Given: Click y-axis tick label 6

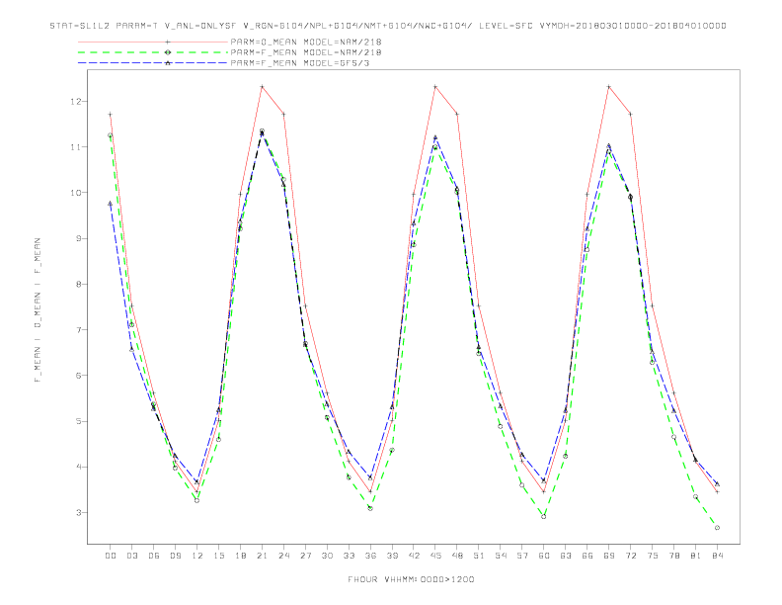Looking at the screenshot, I should [79, 376].
